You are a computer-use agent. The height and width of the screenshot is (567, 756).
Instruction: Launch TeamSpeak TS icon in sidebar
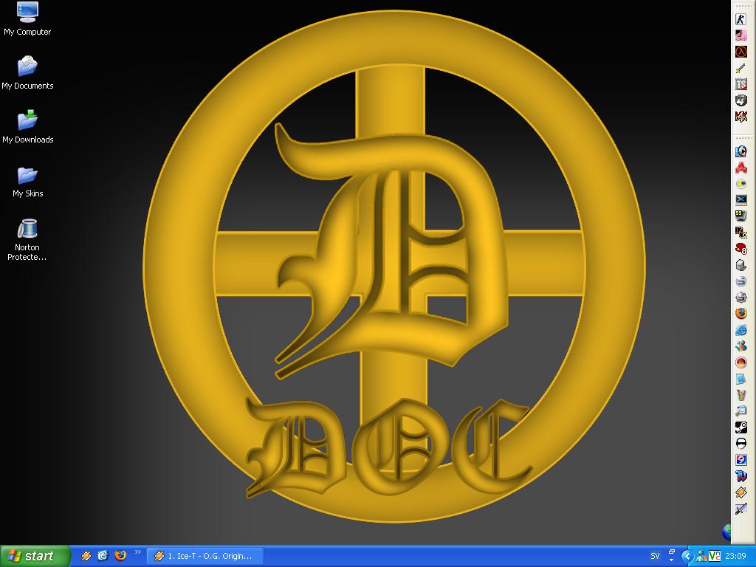point(741,84)
